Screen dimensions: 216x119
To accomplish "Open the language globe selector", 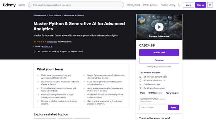I will [210, 5].
